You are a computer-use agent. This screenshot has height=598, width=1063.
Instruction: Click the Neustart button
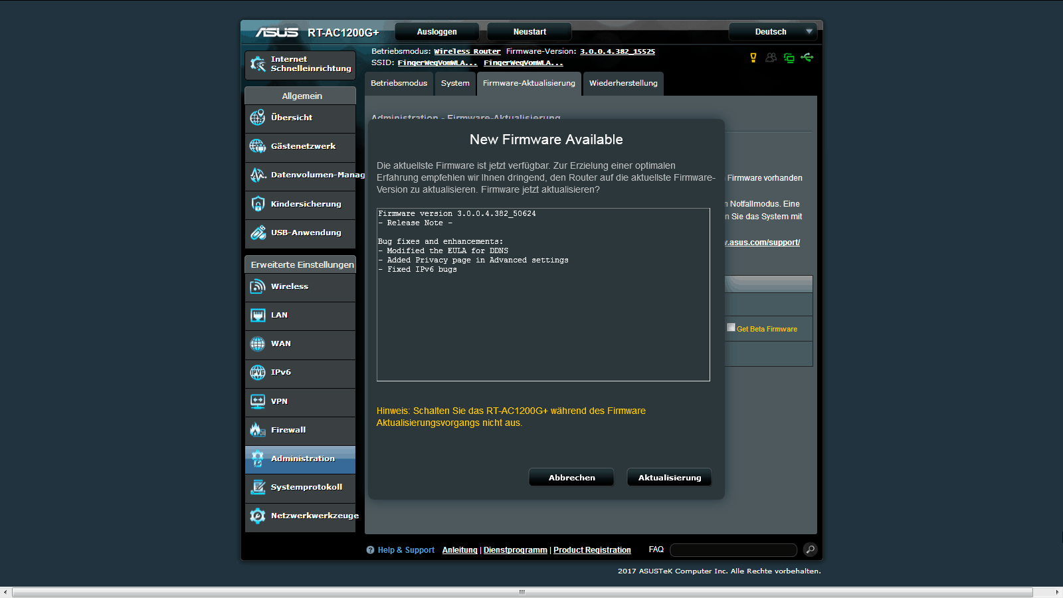[530, 32]
